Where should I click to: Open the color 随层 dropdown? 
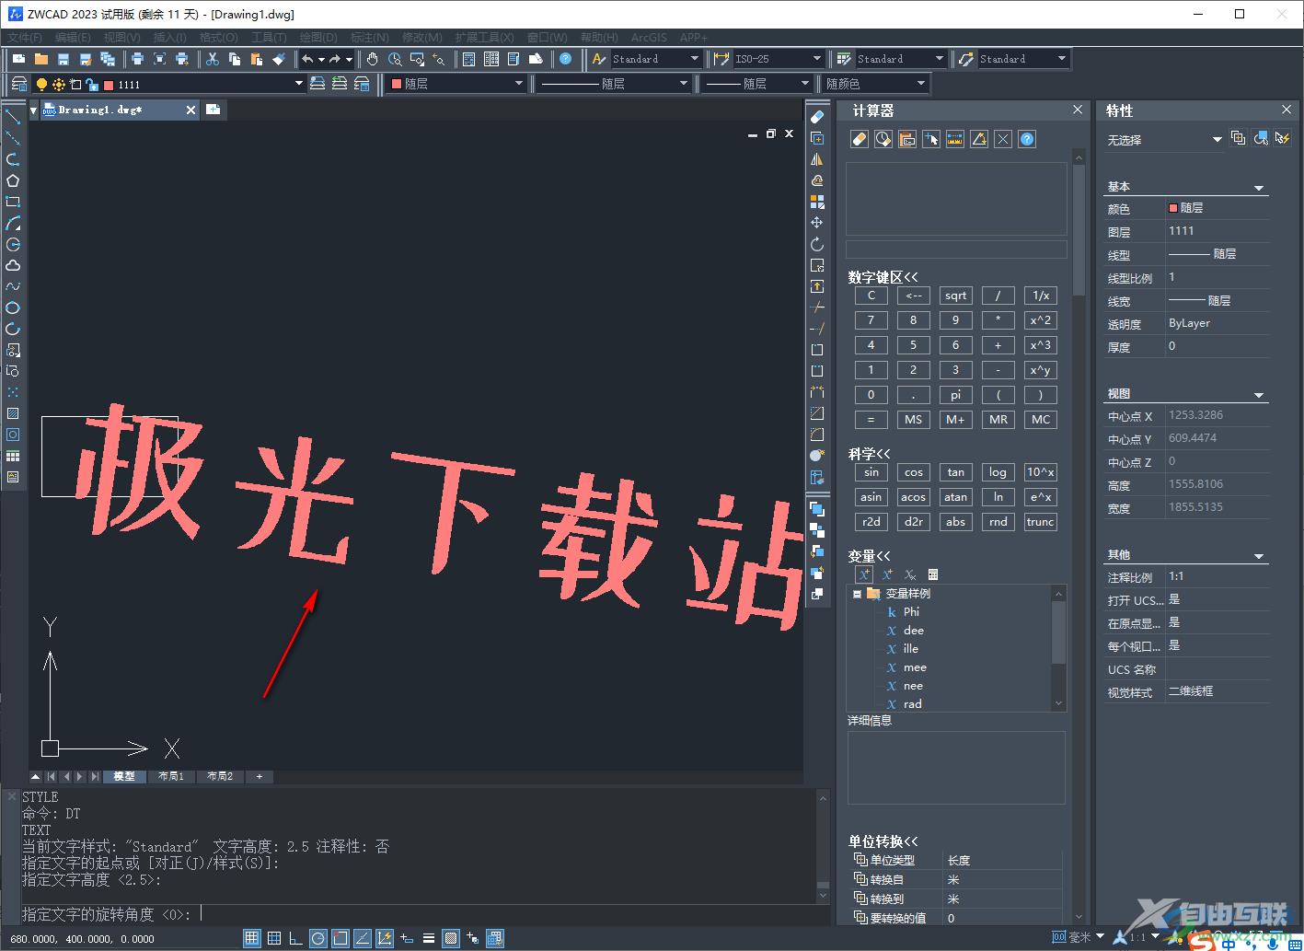click(519, 84)
